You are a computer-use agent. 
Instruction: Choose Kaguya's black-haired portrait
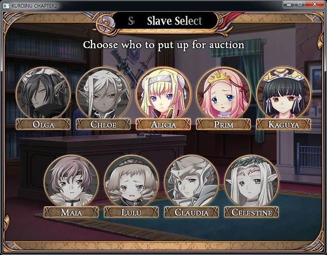click(x=283, y=93)
